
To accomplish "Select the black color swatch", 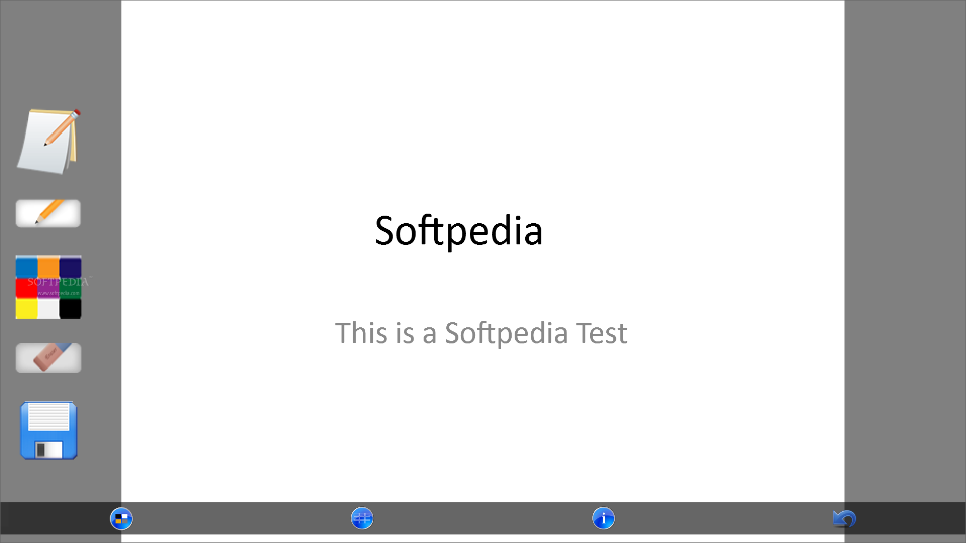I will pyautogui.click(x=70, y=309).
